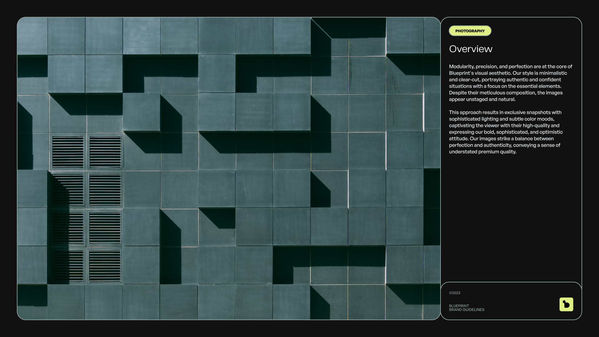Click the paragraph starting This approach results

click(x=505, y=132)
